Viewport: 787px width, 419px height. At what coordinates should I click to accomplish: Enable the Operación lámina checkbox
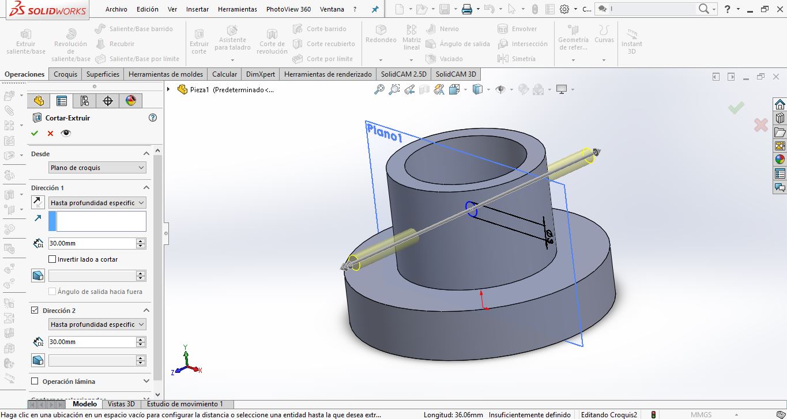tap(35, 382)
